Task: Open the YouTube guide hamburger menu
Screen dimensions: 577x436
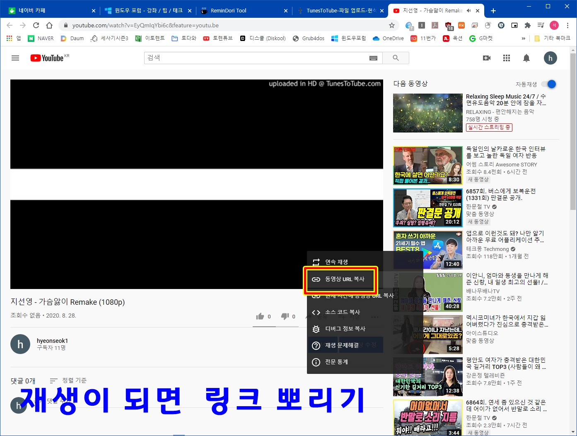Action: [x=15, y=58]
